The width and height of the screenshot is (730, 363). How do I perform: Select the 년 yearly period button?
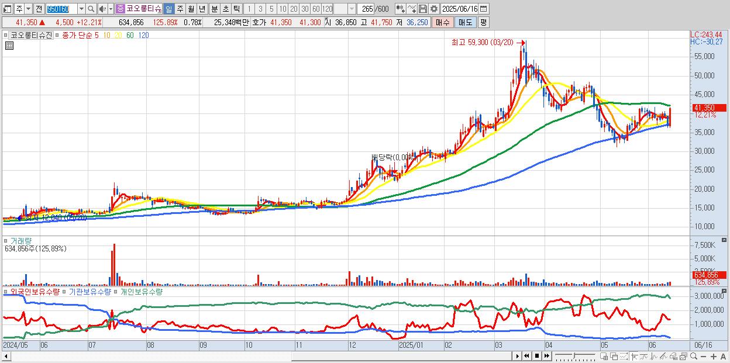click(x=202, y=9)
